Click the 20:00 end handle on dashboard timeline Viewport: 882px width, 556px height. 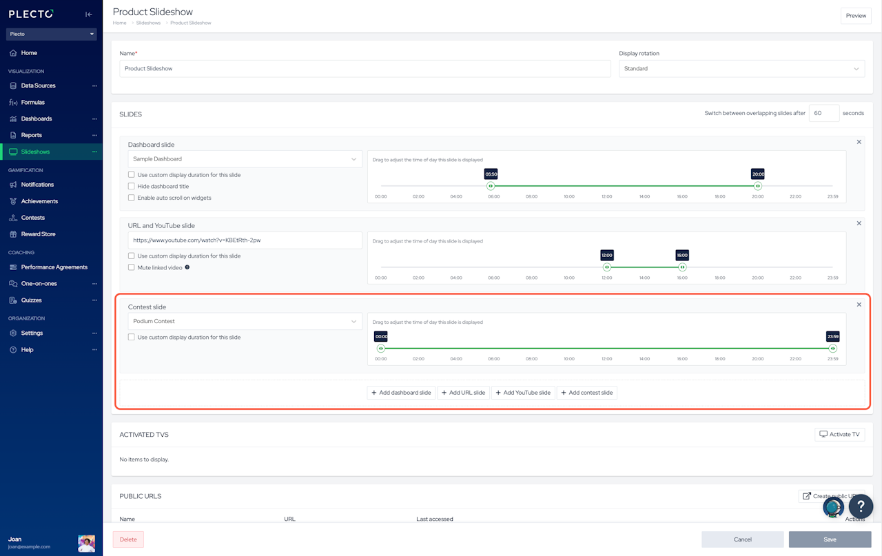tap(758, 186)
